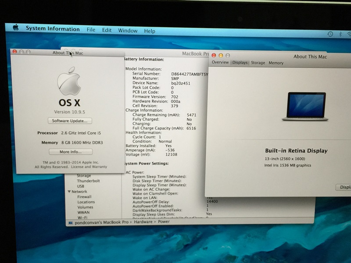Collapse the Network section in sidebar
Viewport: 351px width, 263px height.
click(69, 192)
